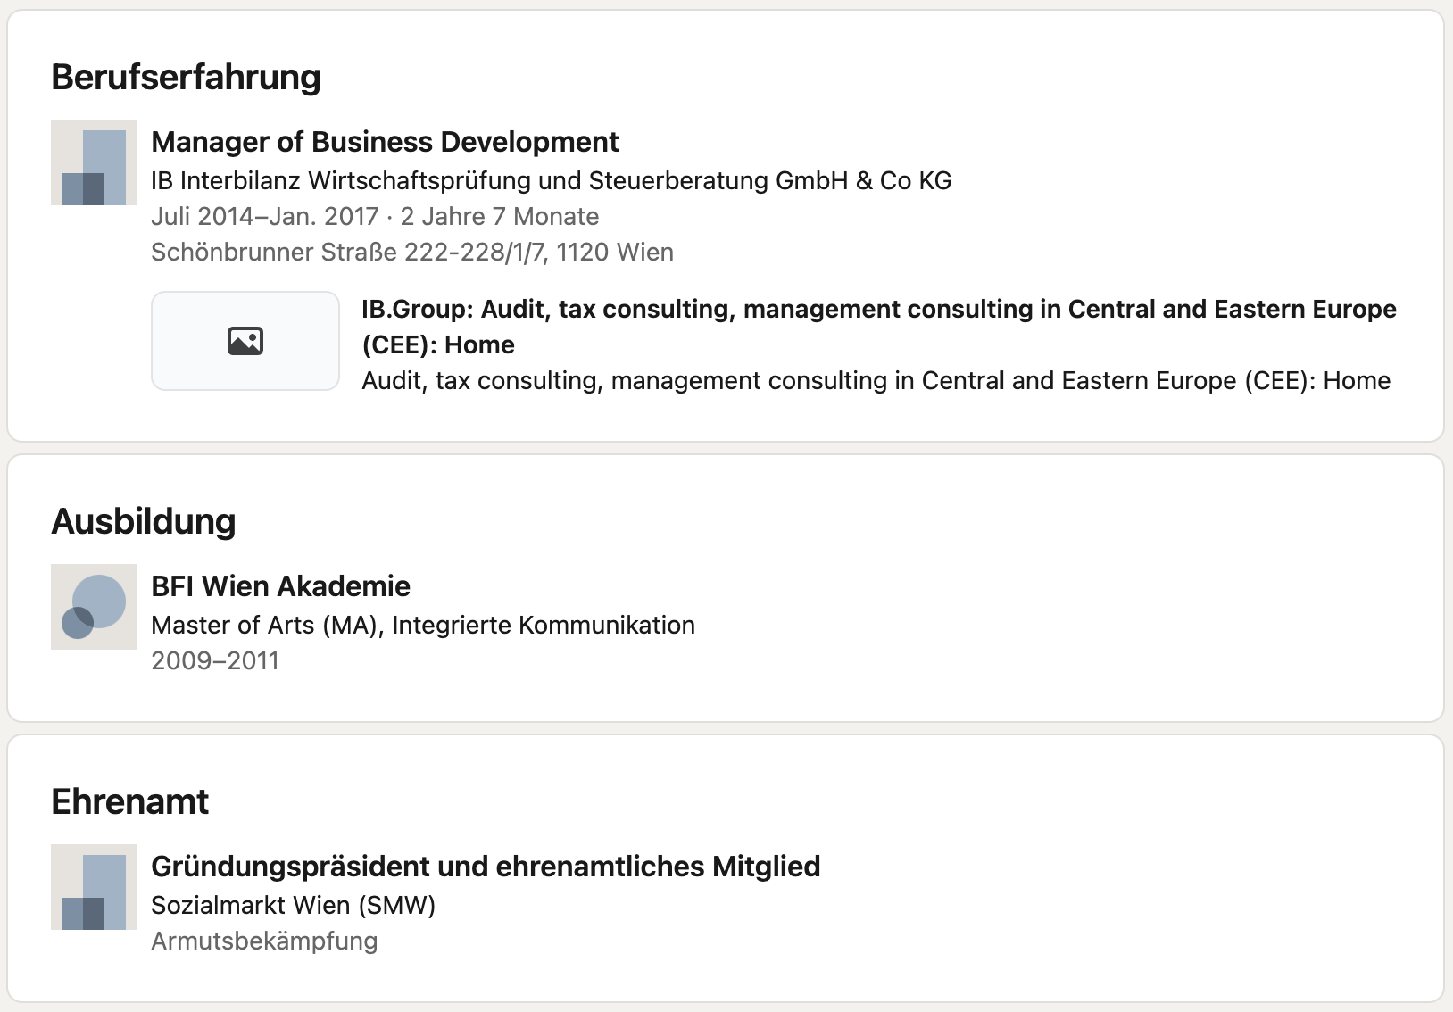This screenshot has height=1012, width=1453.
Task: Click the Sozialmarkt Wien organization logo
Action: click(94, 887)
